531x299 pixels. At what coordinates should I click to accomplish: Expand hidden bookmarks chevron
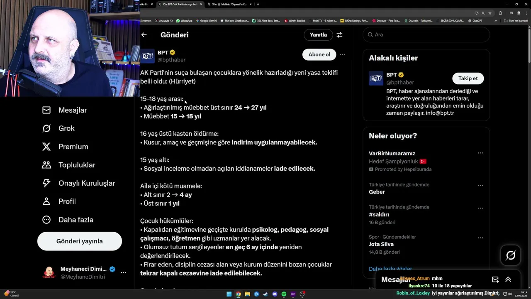pos(495,20)
